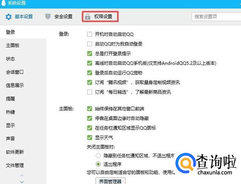Screen dimensions: 241x184
Task: Open 声音 sidebar section
Action: point(10,139)
